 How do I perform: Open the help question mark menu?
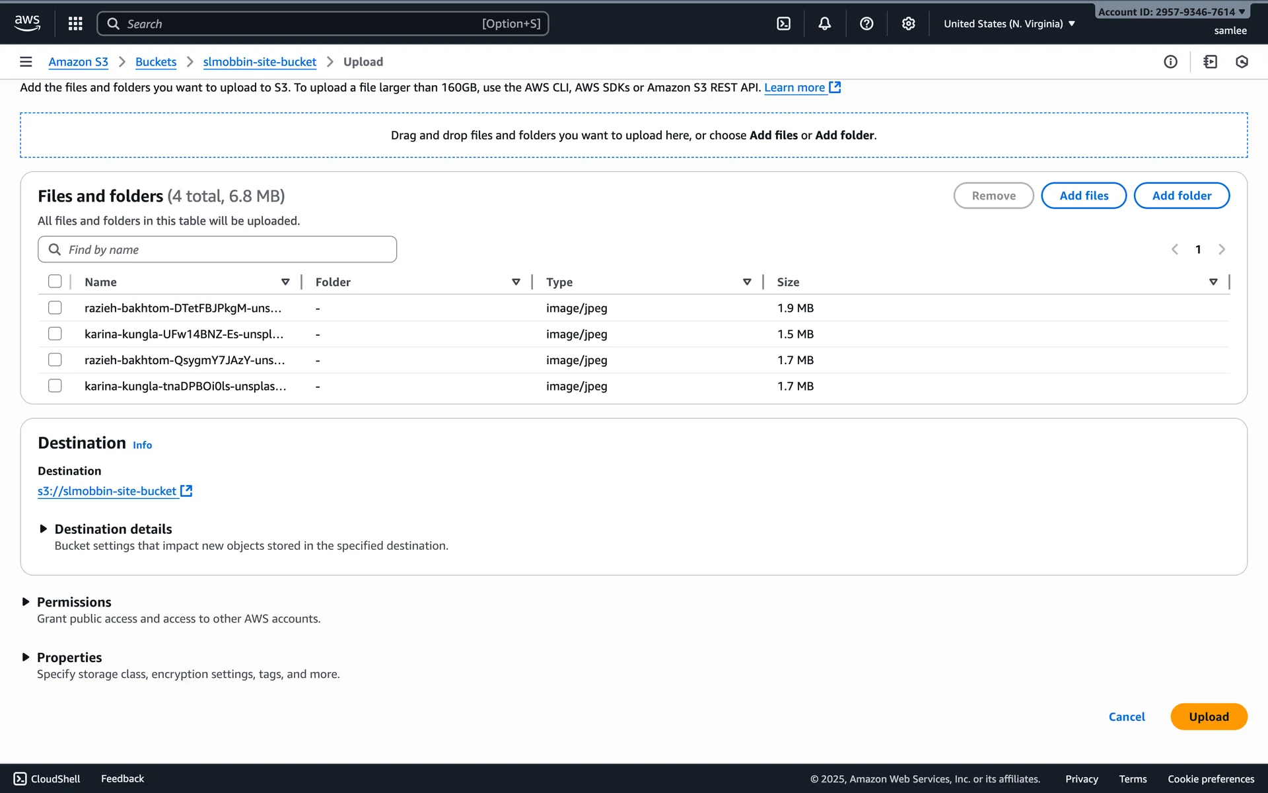click(x=866, y=24)
